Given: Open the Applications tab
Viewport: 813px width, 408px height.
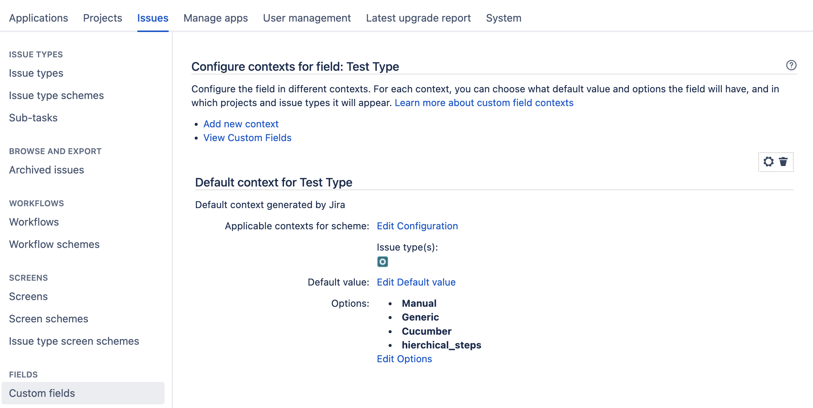Looking at the screenshot, I should click(38, 18).
